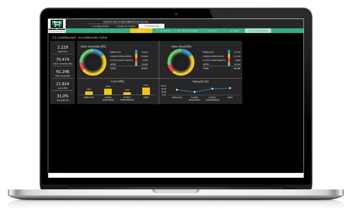The image size is (352, 210).
Task: Select the value 9.800
Action: coord(238,60)
